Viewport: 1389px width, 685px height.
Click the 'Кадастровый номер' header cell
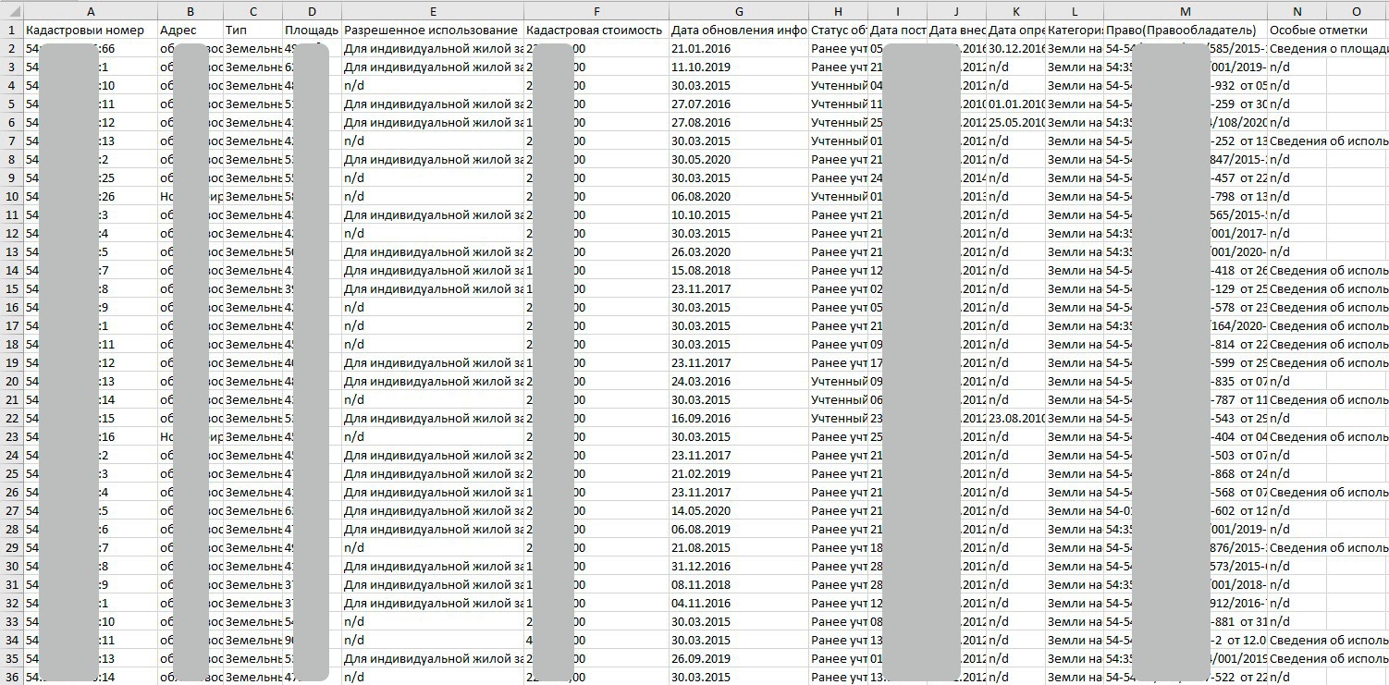(91, 30)
